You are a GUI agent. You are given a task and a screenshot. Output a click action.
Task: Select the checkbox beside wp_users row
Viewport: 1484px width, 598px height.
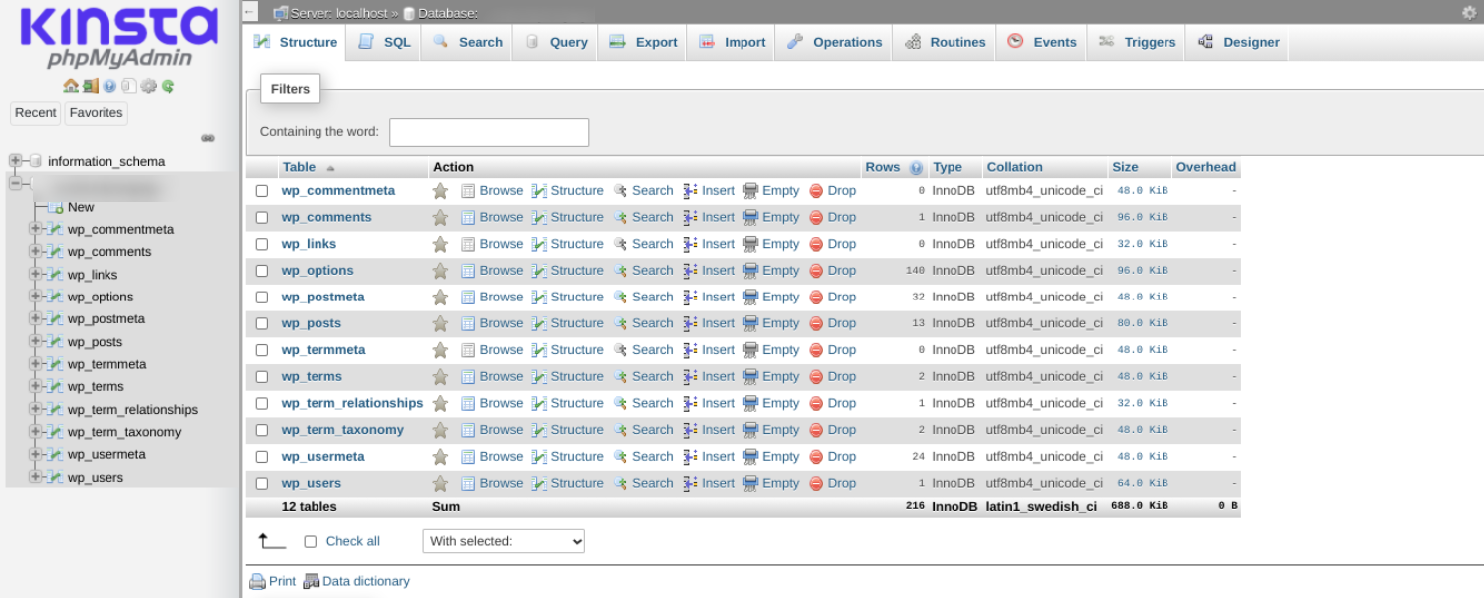point(261,483)
